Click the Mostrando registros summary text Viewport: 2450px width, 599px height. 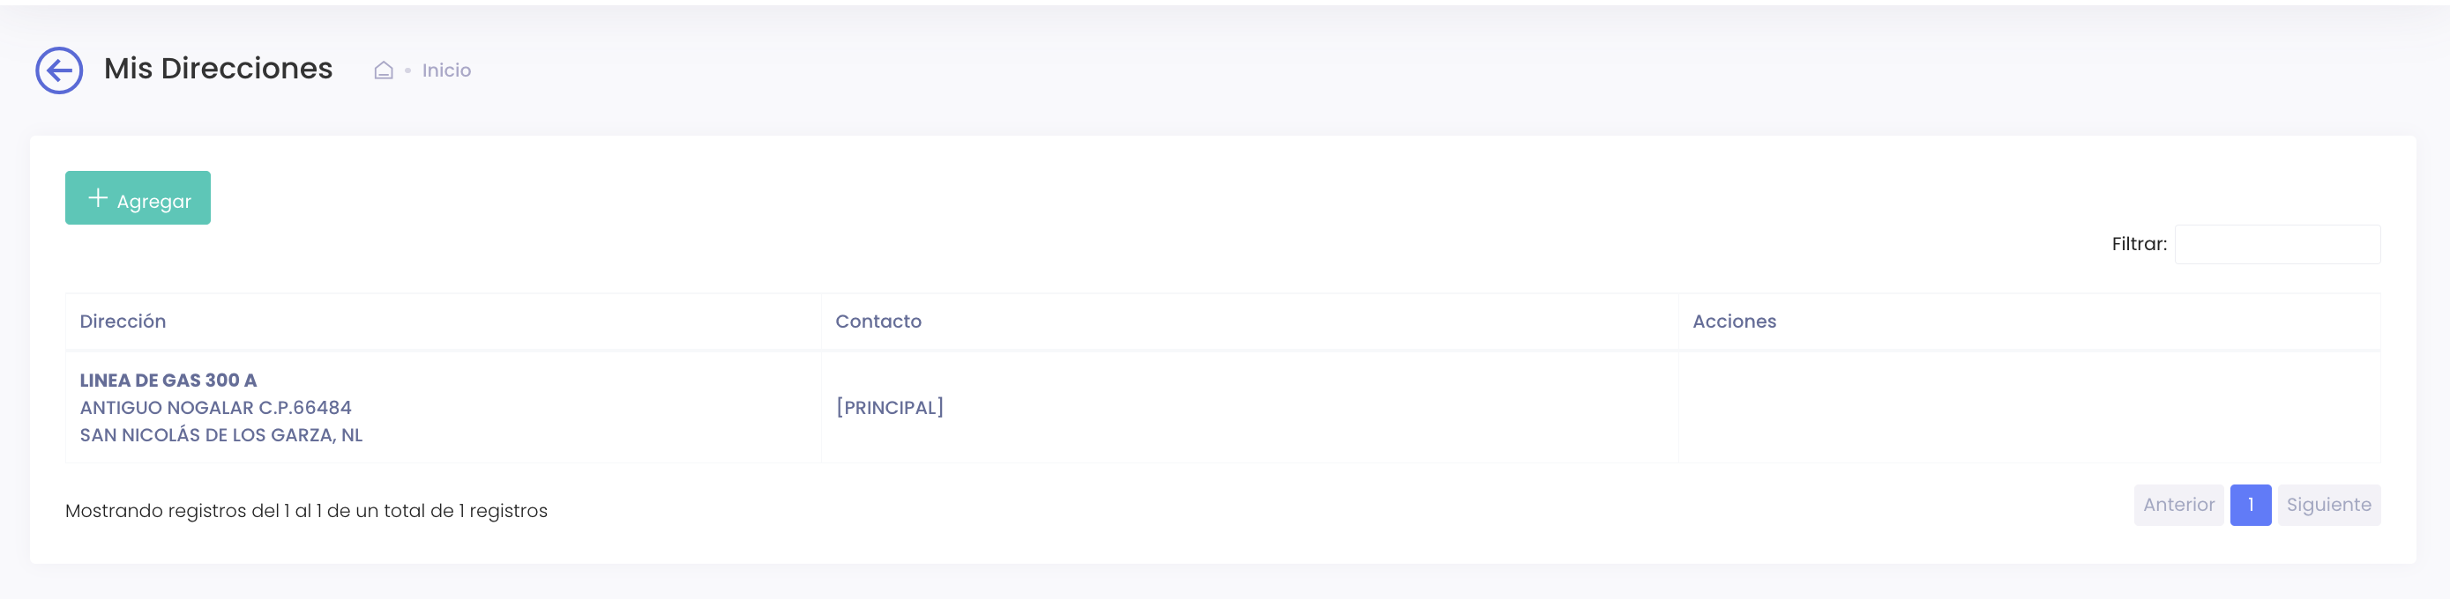(306, 511)
